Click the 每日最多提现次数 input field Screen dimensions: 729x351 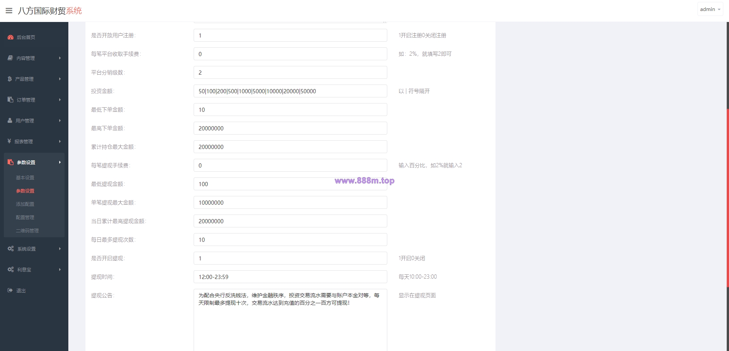pos(290,240)
